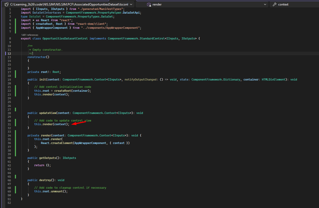The width and height of the screenshot is (319, 208).
Task: Click line number 8 in the gutter
Action: point(10,38)
